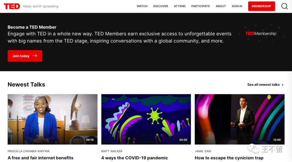This screenshot has height=162, width=292.
Task: Click the Join today button
Action: 25,56
